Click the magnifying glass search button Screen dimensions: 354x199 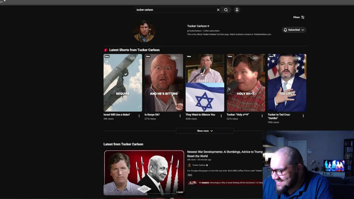coord(226,10)
